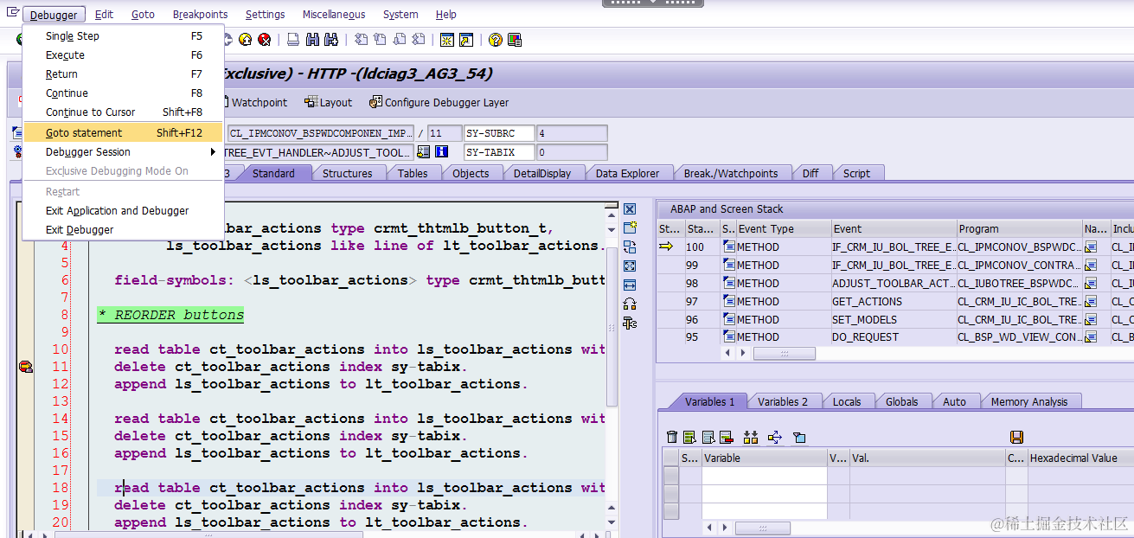The width and height of the screenshot is (1134, 538).
Task: Click the Replace Tool icon beside editor
Action: click(x=630, y=247)
